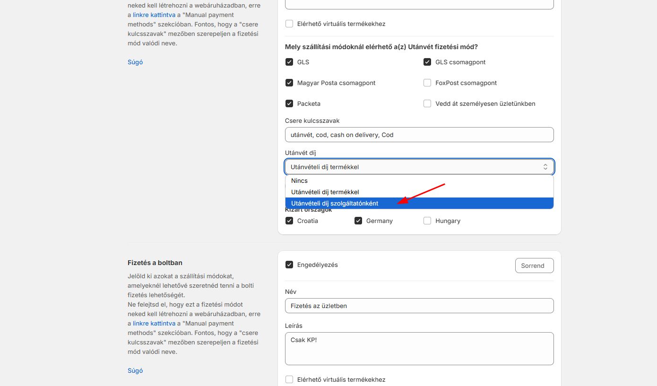Choose 'Nincs' in the Utánvét díj list
This screenshot has height=386, width=657.
coord(299,181)
